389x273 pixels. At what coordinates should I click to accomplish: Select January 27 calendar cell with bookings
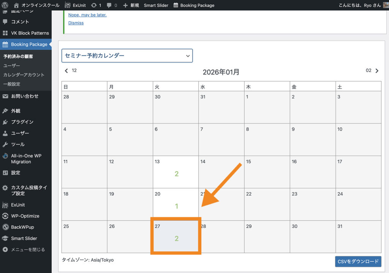pos(176,236)
